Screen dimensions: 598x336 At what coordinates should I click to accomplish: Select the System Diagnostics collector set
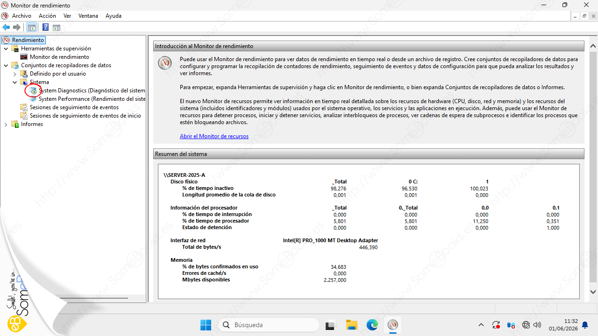click(x=92, y=91)
